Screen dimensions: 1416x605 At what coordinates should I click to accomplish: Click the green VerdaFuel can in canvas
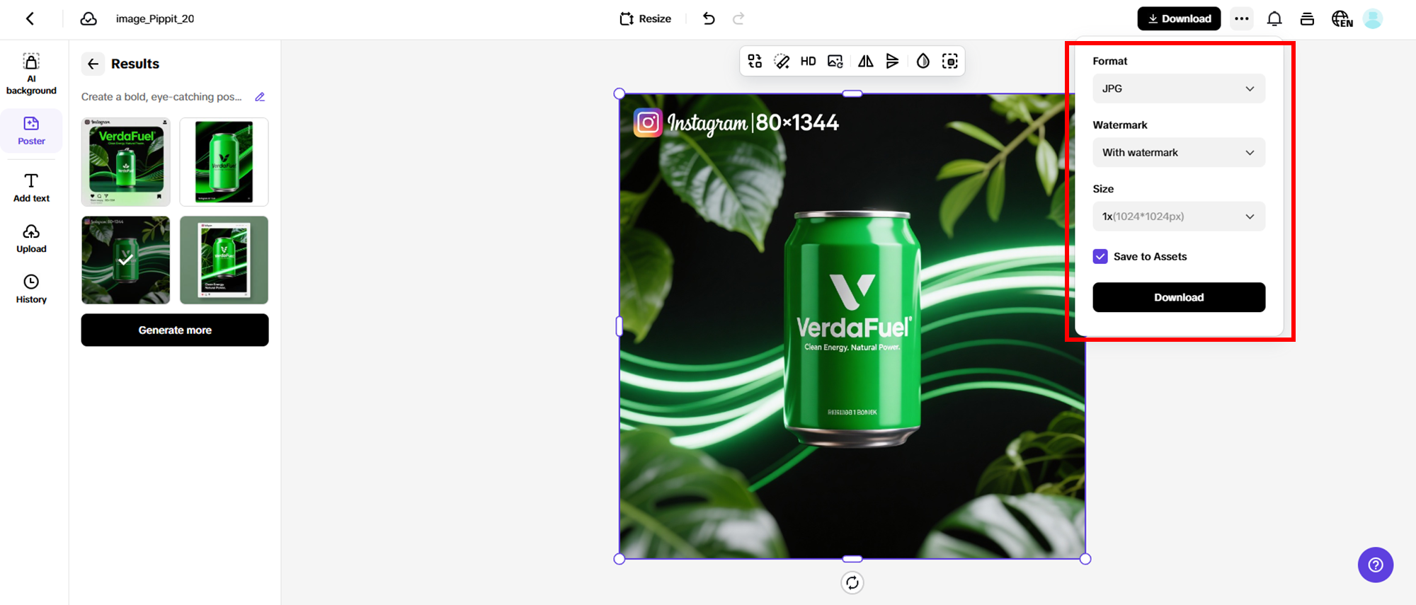click(x=852, y=328)
